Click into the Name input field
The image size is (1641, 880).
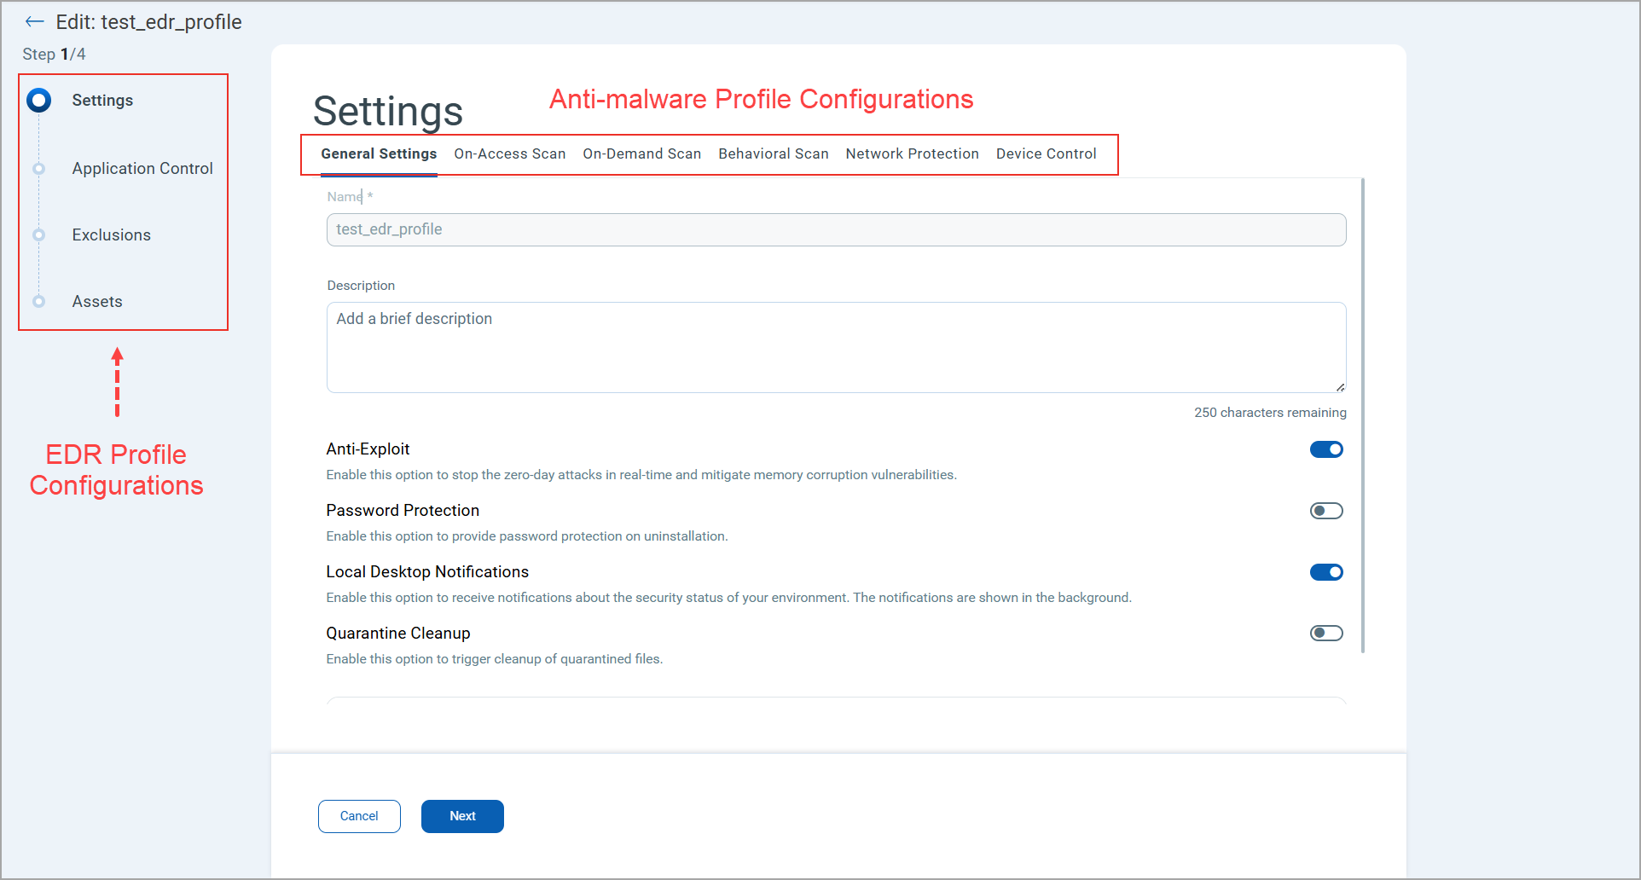(x=836, y=230)
